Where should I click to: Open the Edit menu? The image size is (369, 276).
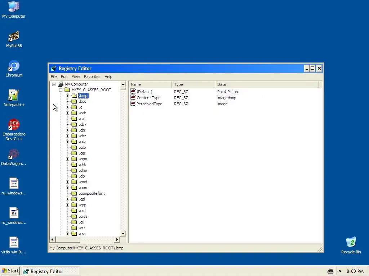point(64,77)
